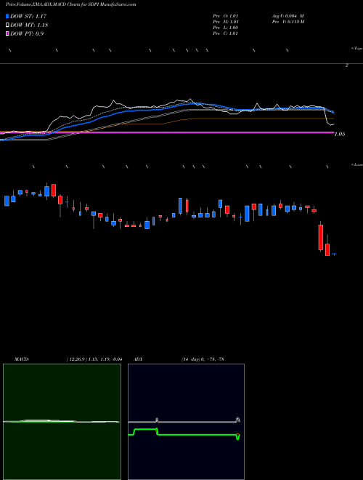The height and width of the screenshot is (480, 363).
Task: Click the magenta DOW PT legend swatch
Action: [7, 33]
